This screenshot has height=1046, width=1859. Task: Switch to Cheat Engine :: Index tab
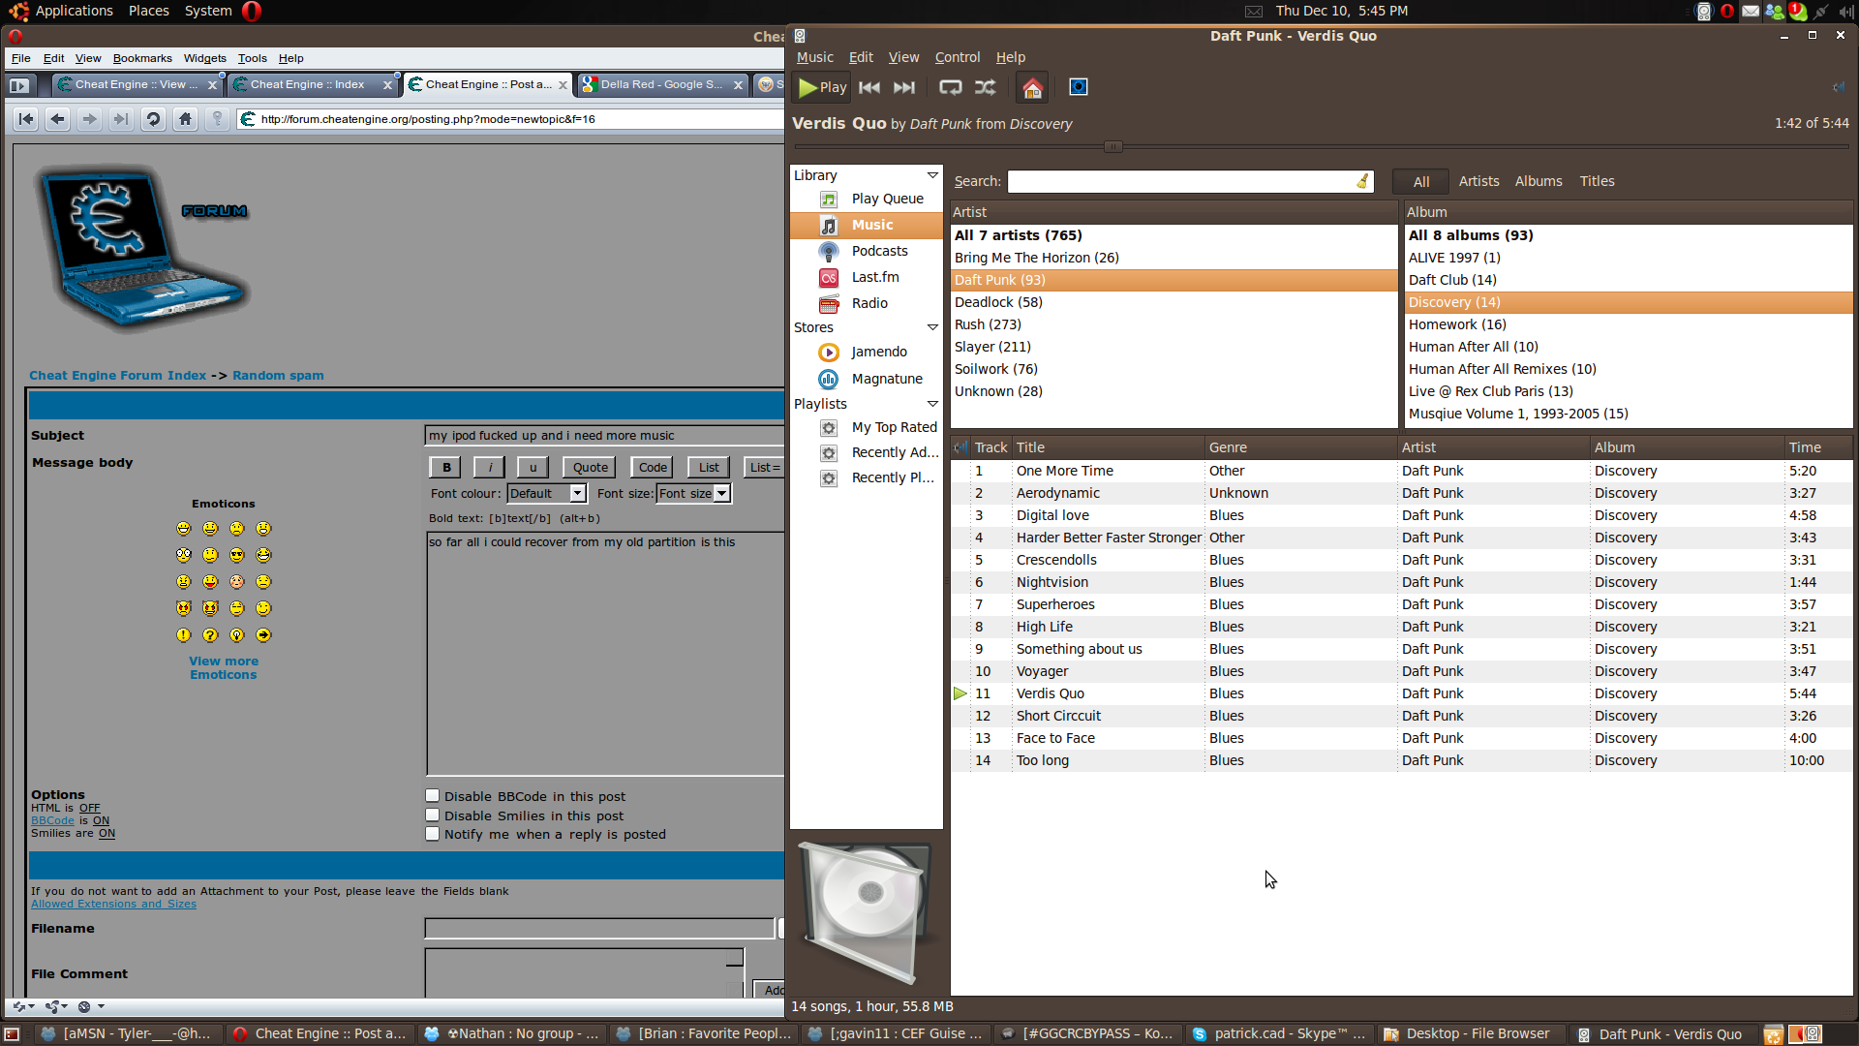315,84
